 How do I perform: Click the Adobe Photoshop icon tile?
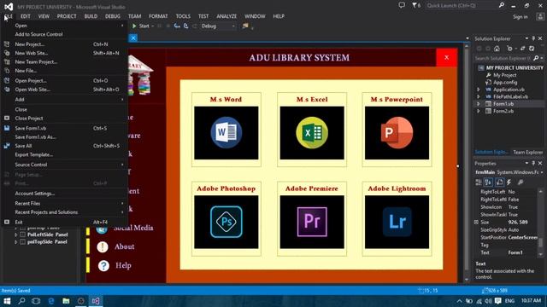226,222
